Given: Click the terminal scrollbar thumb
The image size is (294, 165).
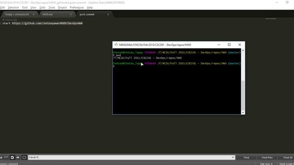Looking at the screenshot, I should click(243, 95).
